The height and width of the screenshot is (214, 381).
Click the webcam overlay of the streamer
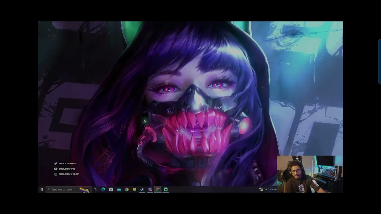point(310,174)
